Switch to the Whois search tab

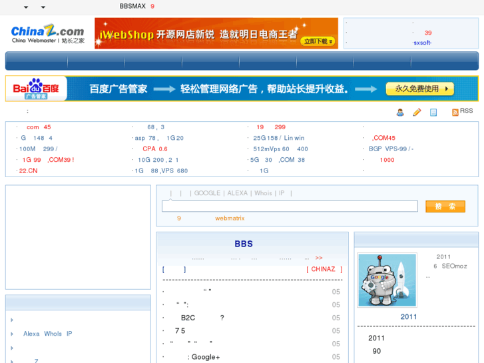click(263, 193)
